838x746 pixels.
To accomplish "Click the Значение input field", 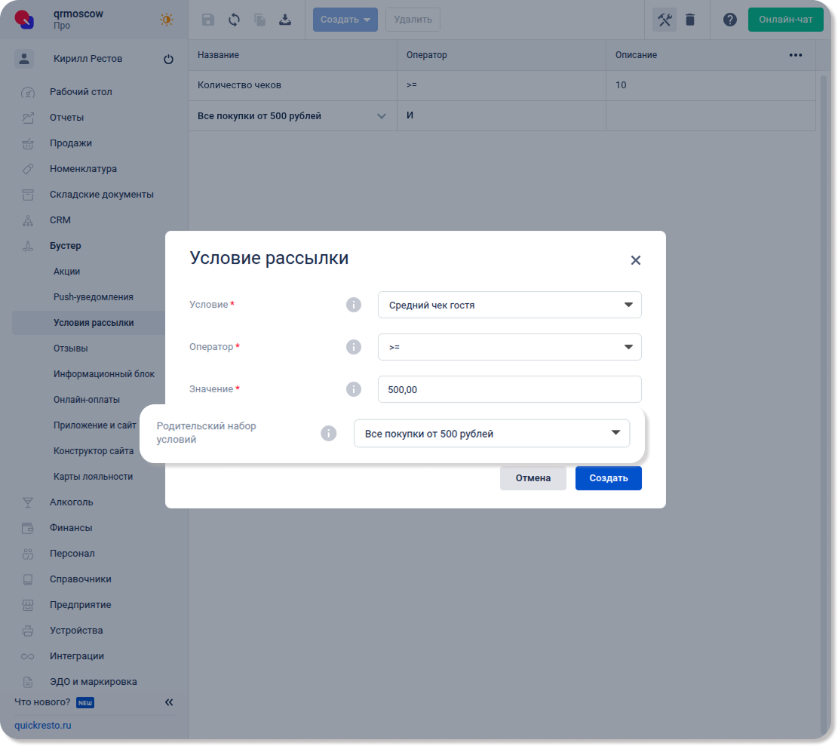I will click(509, 390).
